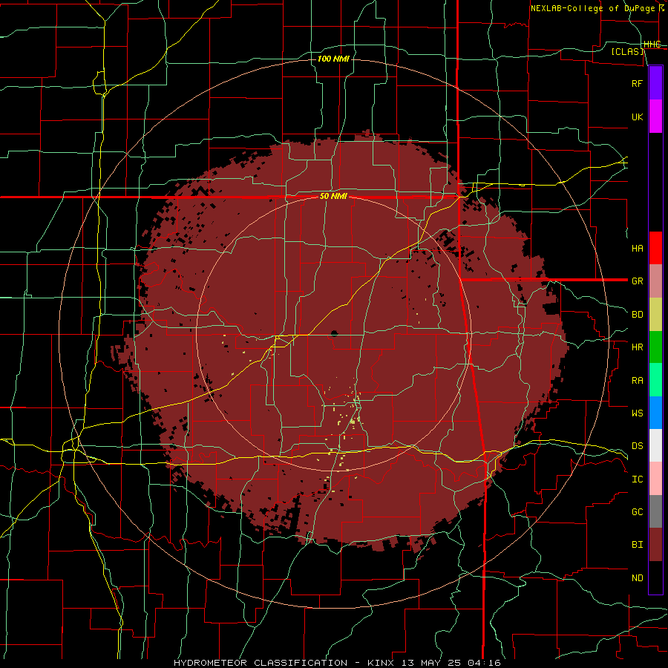Image resolution: width=668 pixels, height=668 pixels.
Task: Click the "100 NMI" range ring label
Action: 333,59
